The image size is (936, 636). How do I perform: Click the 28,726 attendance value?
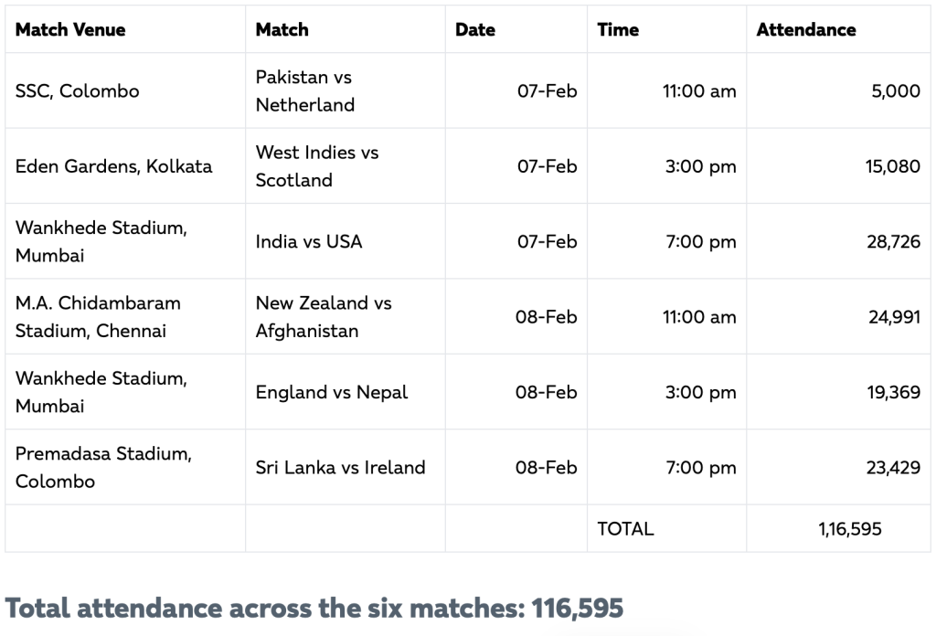[893, 241]
